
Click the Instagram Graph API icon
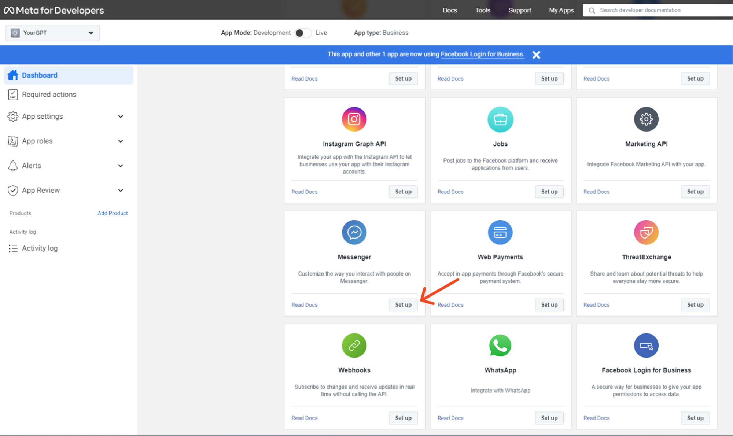[x=354, y=119]
